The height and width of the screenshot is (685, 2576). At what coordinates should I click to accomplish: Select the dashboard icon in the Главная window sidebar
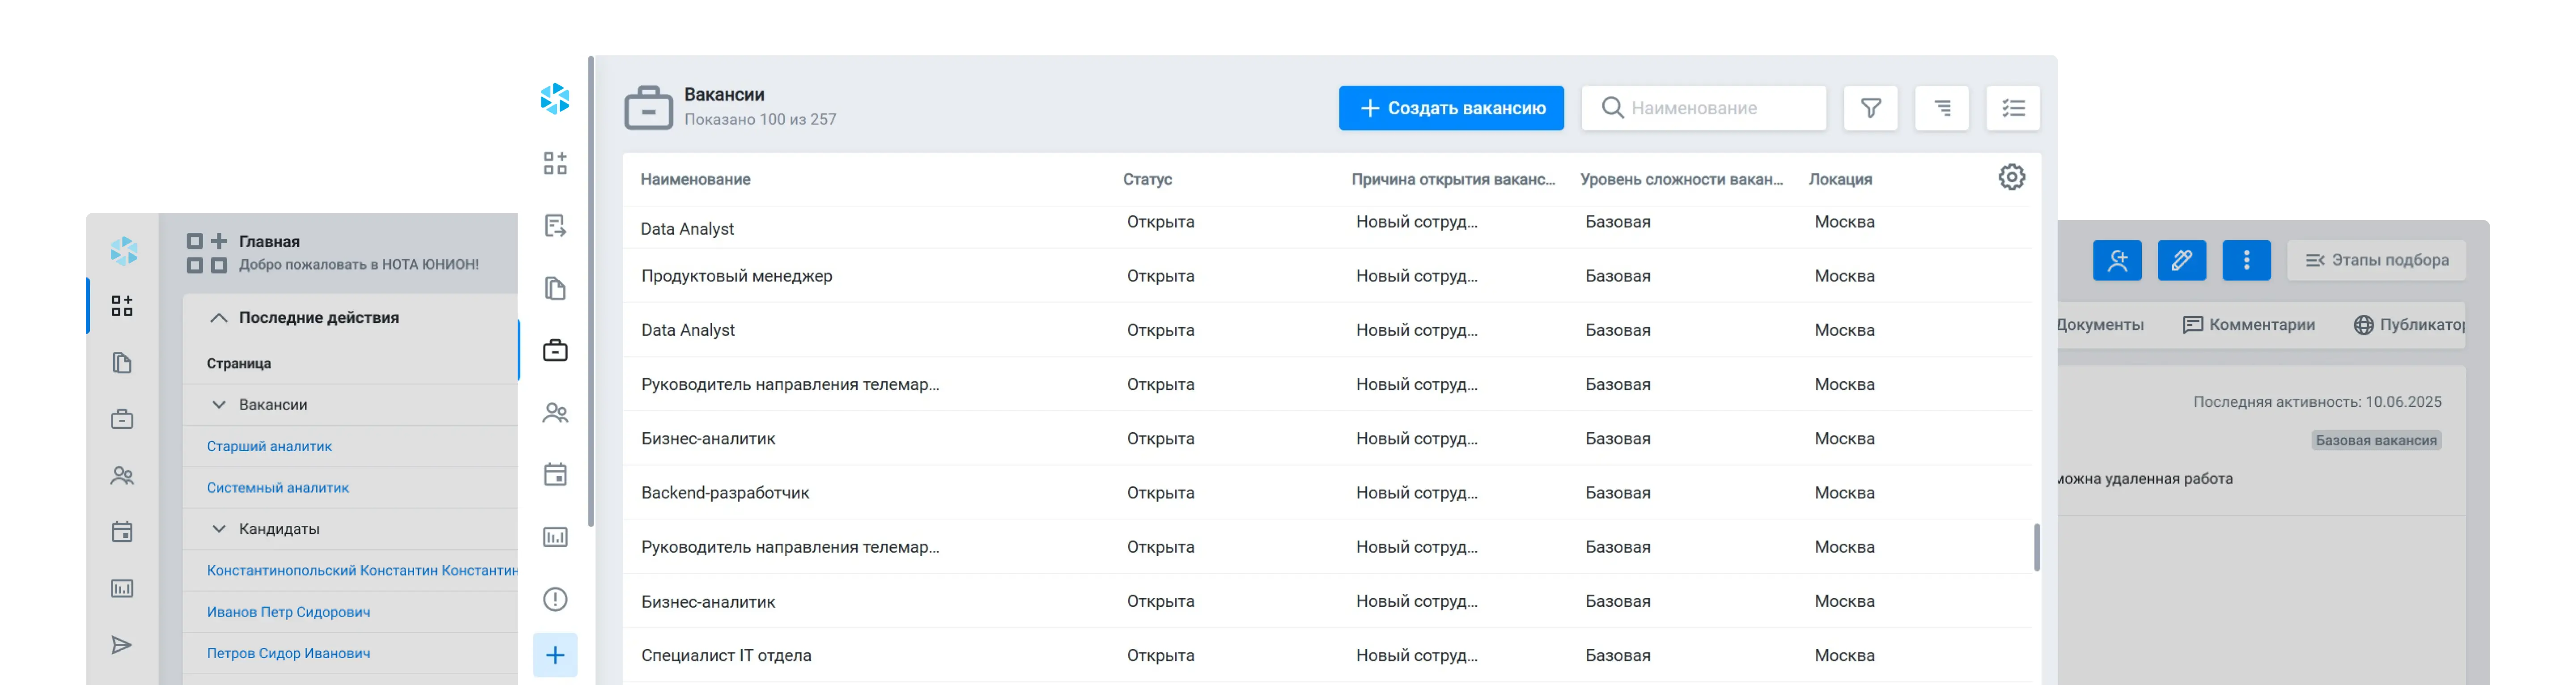(x=122, y=306)
